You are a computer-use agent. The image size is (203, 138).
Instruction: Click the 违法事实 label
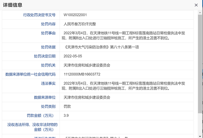click(48, 83)
